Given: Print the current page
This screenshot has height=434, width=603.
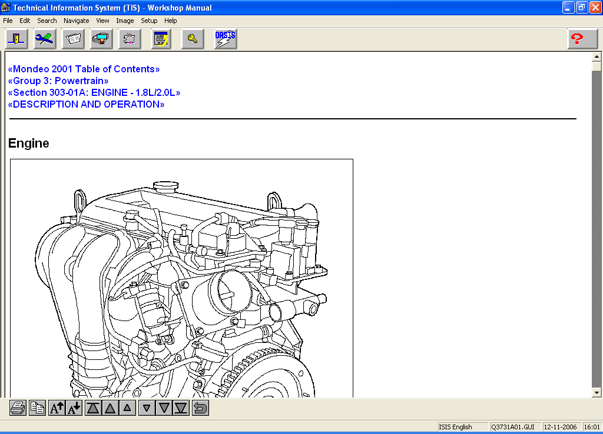Looking at the screenshot, I should tap(18, 408).
